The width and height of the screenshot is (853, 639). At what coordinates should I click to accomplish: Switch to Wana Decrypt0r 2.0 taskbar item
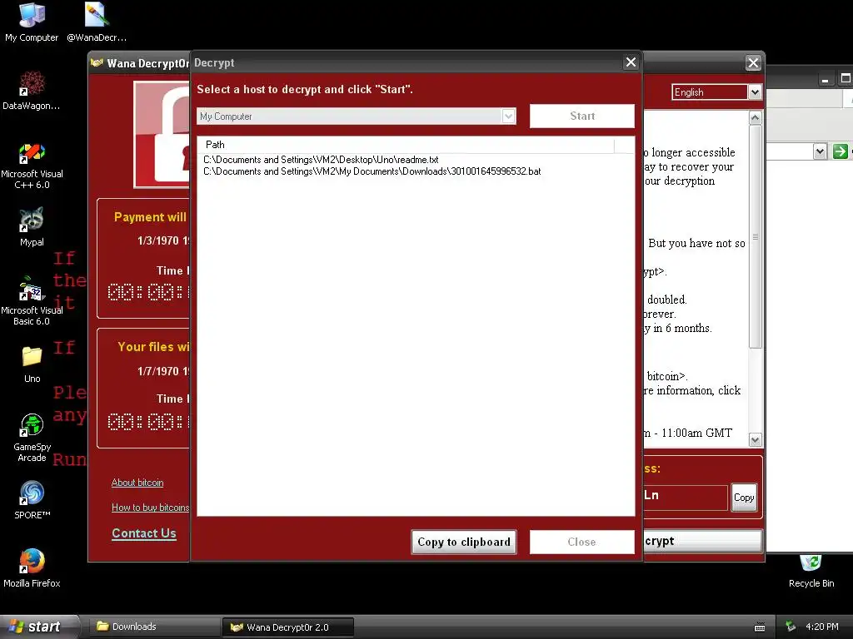[287, 627]
